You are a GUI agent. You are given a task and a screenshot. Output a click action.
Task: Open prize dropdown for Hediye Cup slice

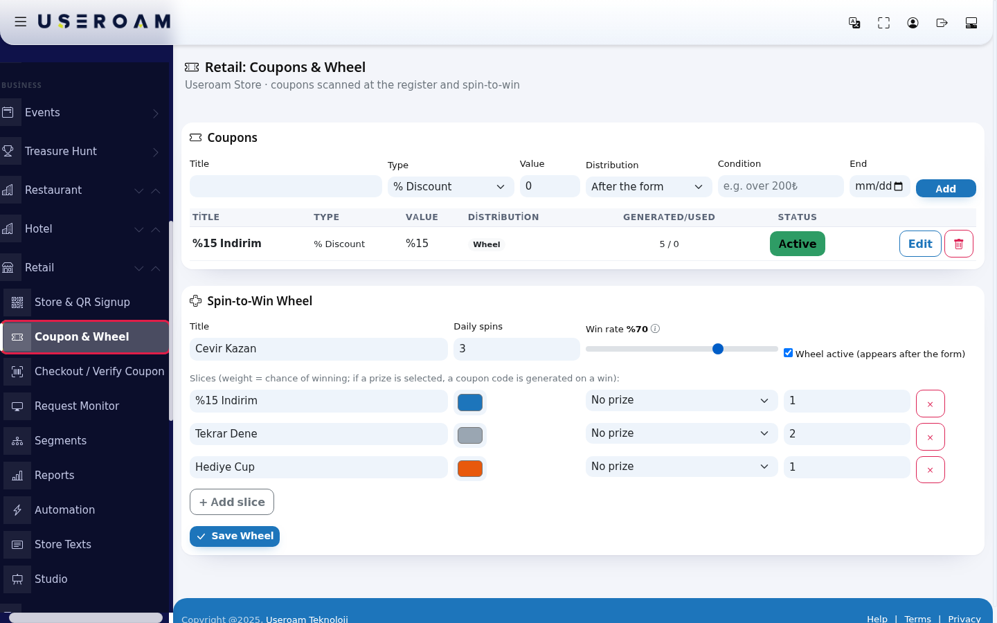point(681,467)
